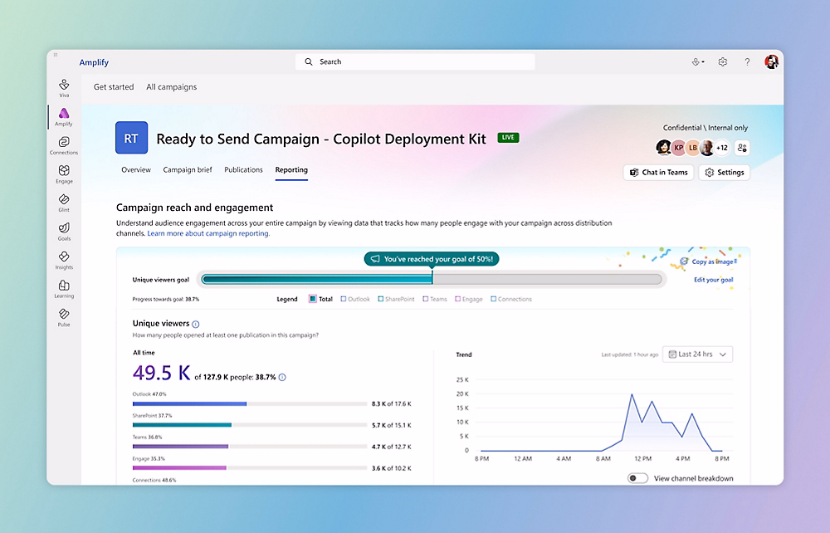Click info icon next to Unique viewers
830x533 pixels.
point(195,324)
